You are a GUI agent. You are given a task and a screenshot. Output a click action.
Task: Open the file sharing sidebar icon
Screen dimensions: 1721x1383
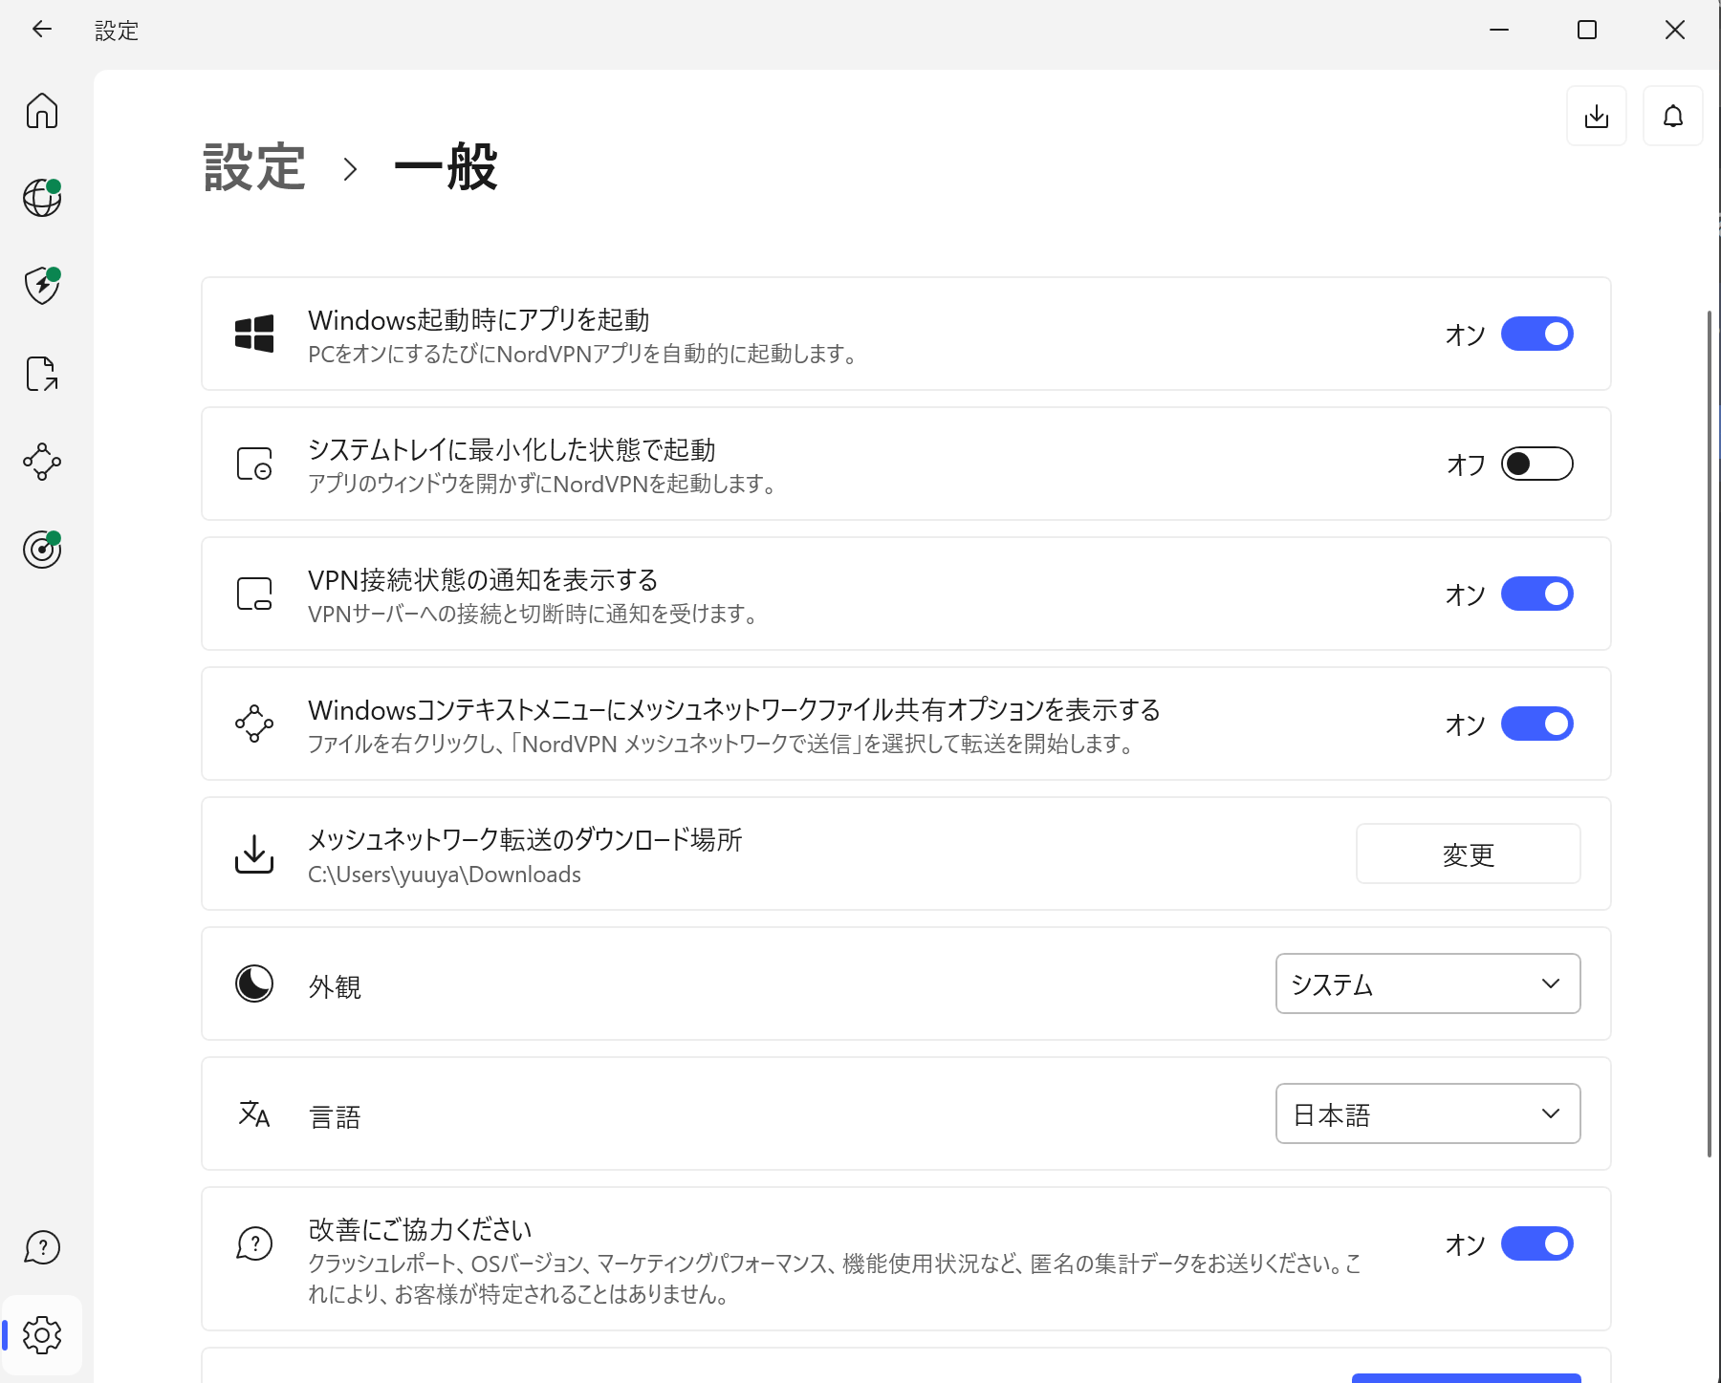[x=42, y=374]
